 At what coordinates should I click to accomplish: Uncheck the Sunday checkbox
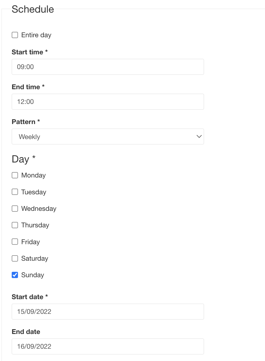coord(15,275)
